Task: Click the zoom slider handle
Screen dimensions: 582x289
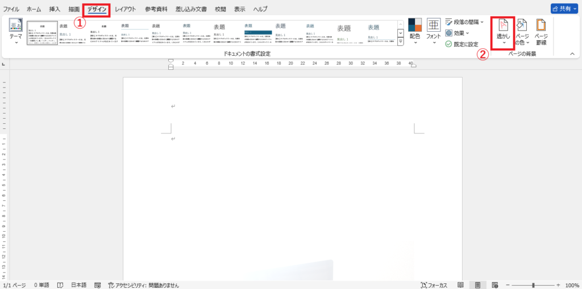Action: pyautogui.click(x=533, y=285)
